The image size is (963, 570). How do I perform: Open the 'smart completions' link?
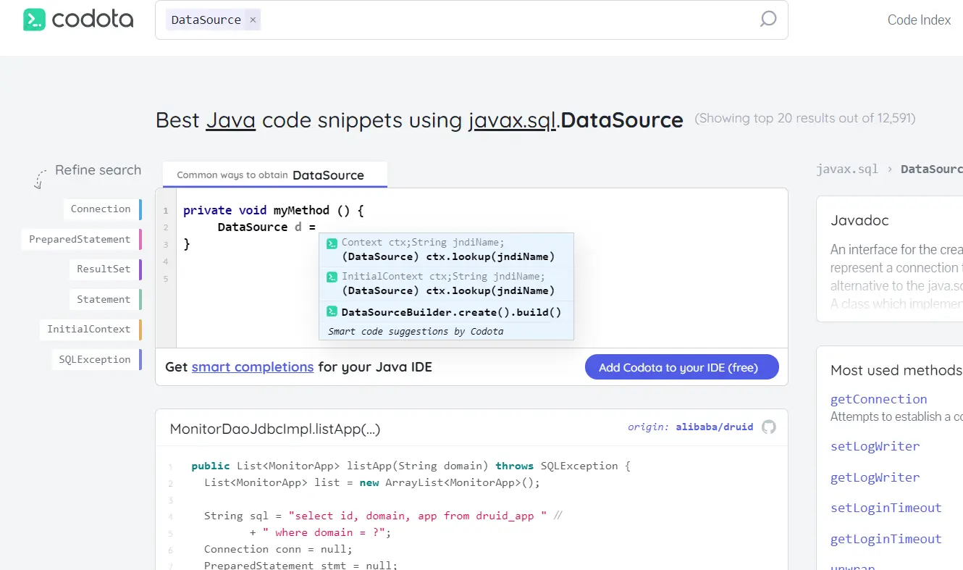click(x=252, y=366)
